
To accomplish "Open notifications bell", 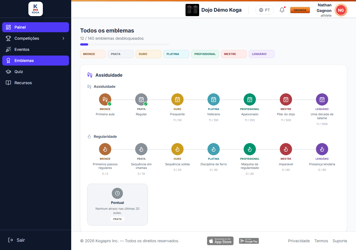I will pos(282,10).
